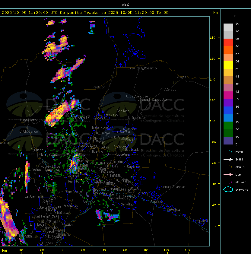Pick the slate purple swatch near 5 dBZ
The width and height of the screenshot is (251, 254).
(228, 141)
